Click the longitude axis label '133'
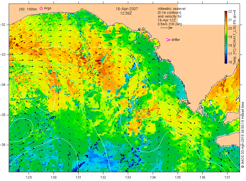 pyautogui.click(x=128, y=177)
